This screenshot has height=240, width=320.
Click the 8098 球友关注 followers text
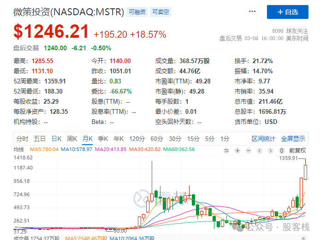(x=290, y=31)
